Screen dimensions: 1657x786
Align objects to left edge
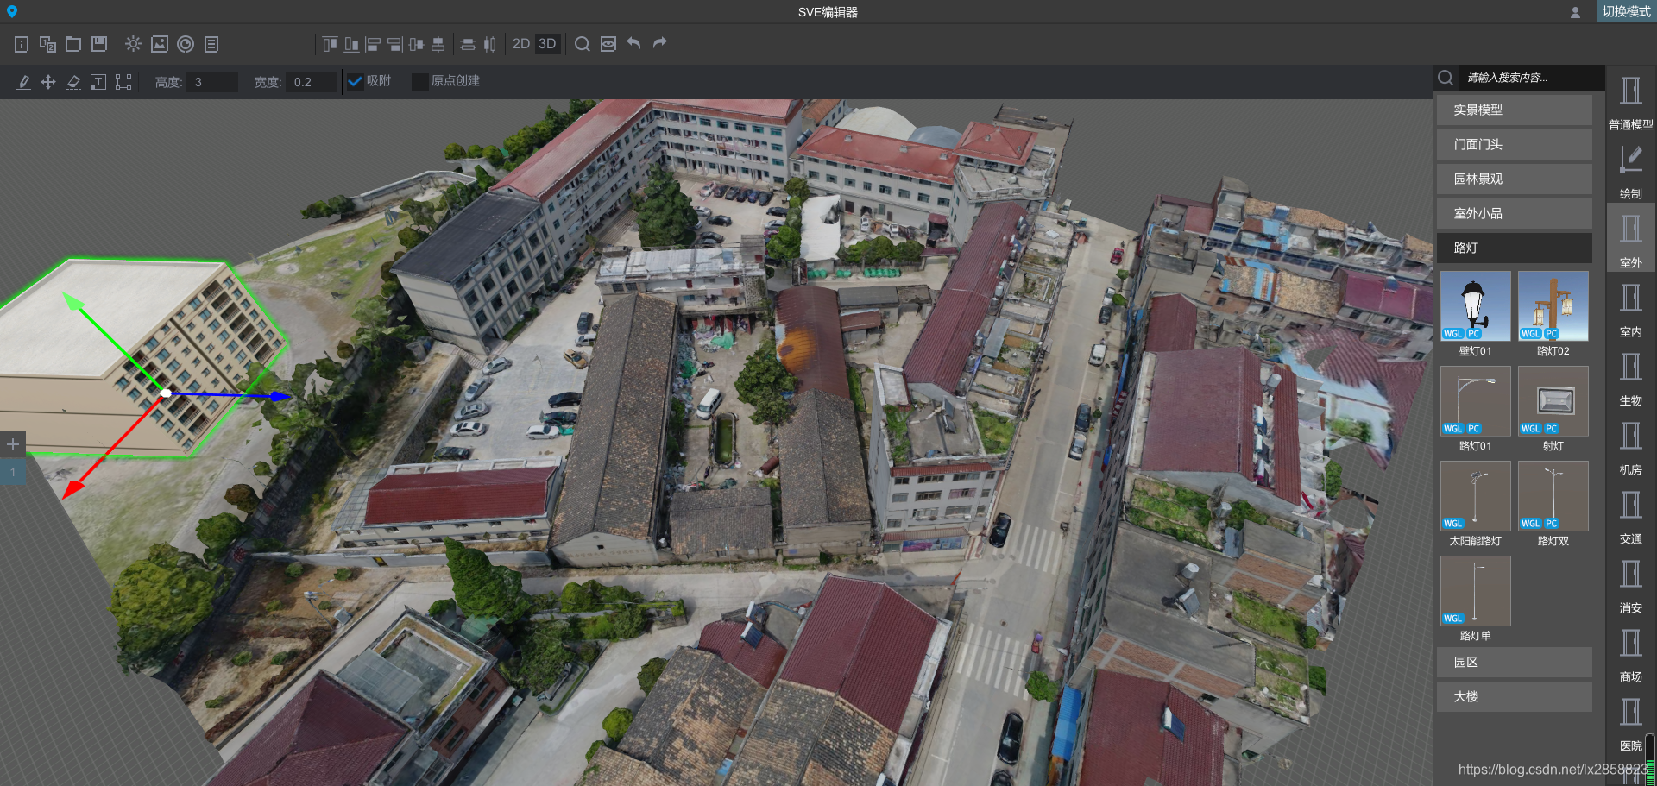373,44
